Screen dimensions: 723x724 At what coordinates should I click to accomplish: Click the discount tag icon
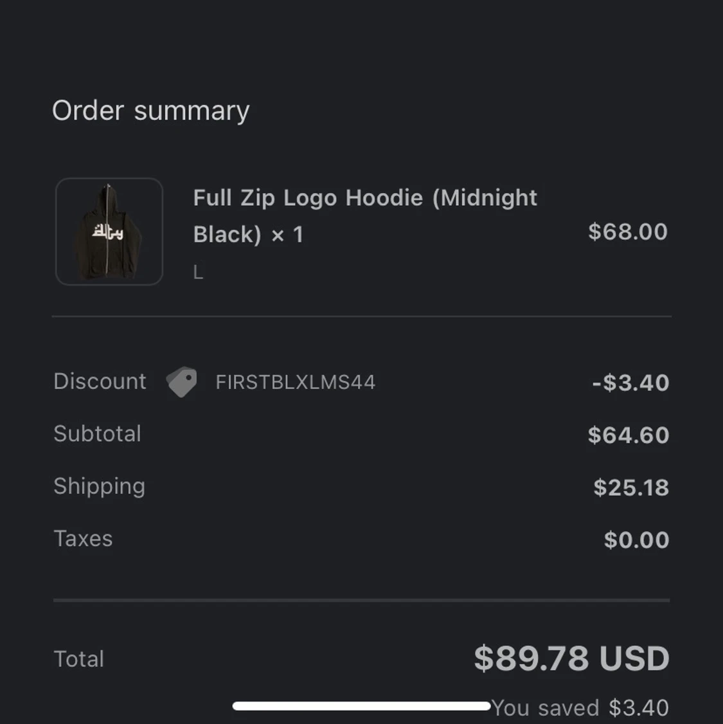tap(182, 382)
